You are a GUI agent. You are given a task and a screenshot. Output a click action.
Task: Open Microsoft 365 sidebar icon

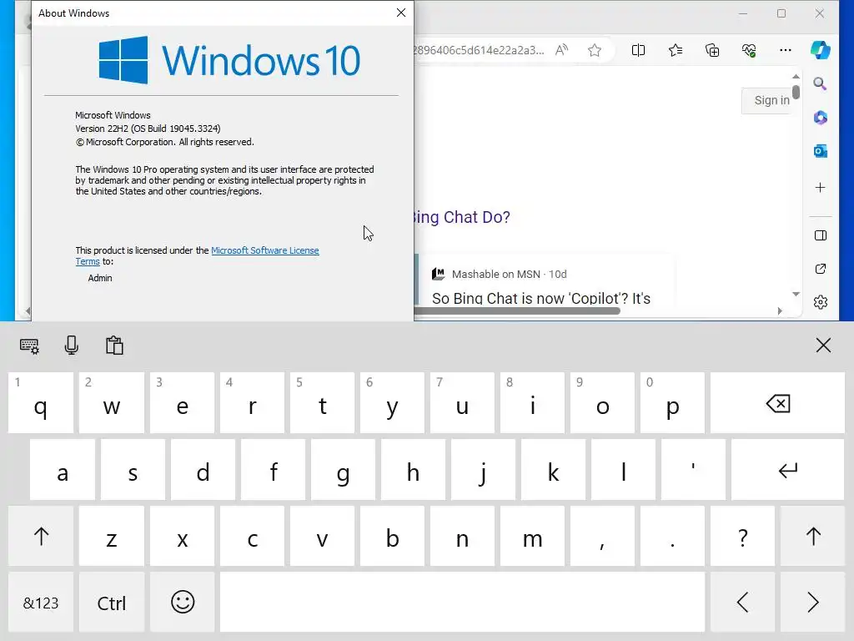821,117
